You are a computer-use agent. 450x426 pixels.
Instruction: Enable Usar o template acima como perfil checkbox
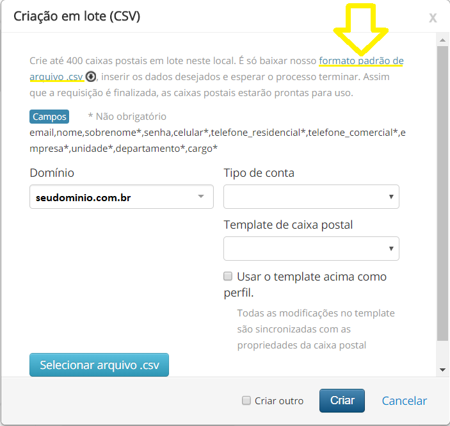(228, 276)
